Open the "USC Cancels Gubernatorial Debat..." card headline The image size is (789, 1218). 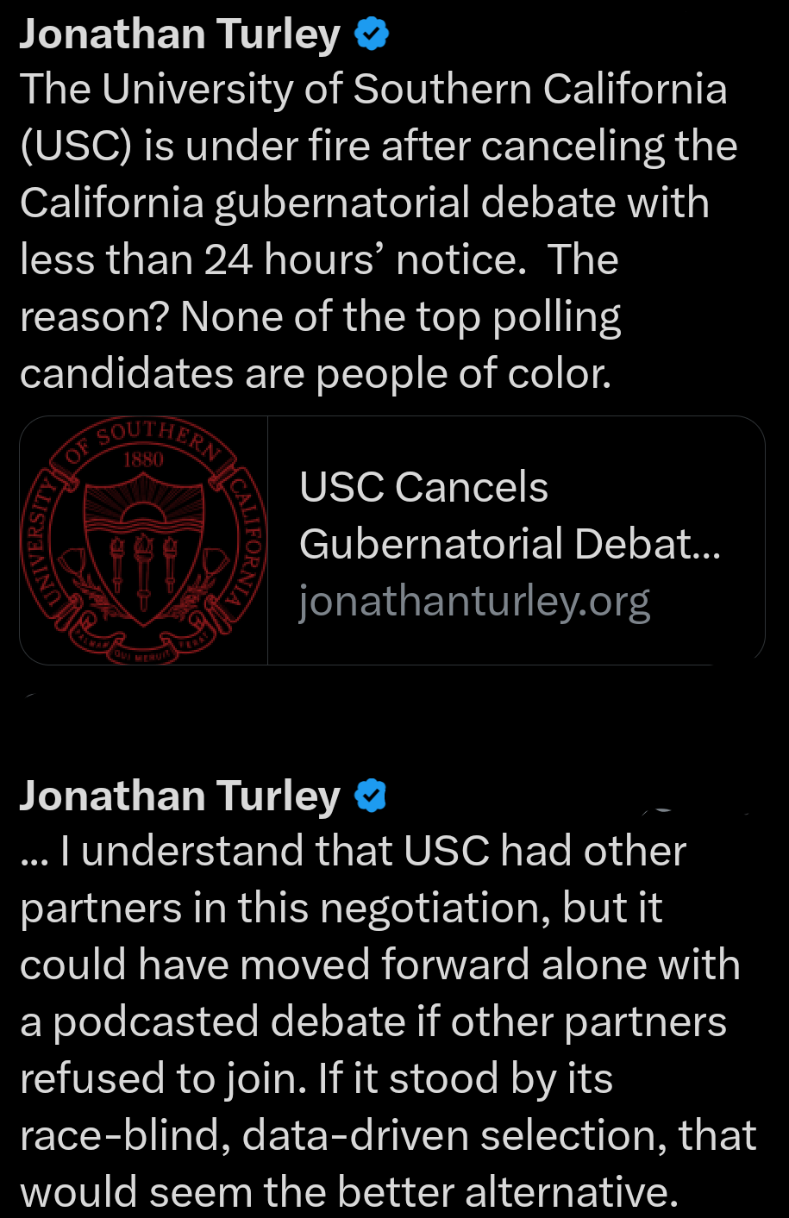click(x=509, y=515)
